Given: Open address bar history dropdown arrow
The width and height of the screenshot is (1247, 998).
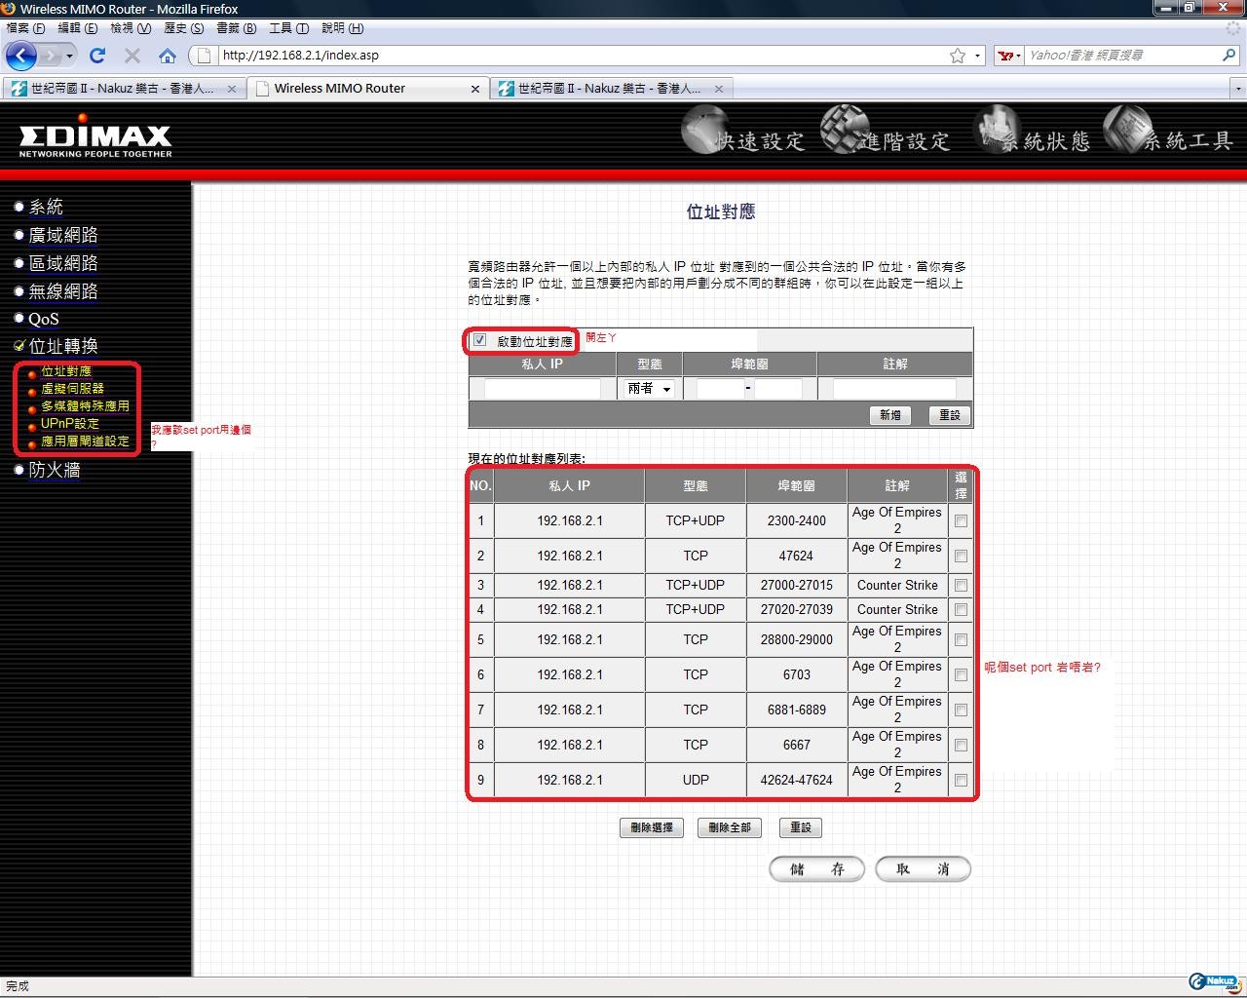Looking at the screenshot, I should coord(978,56).
